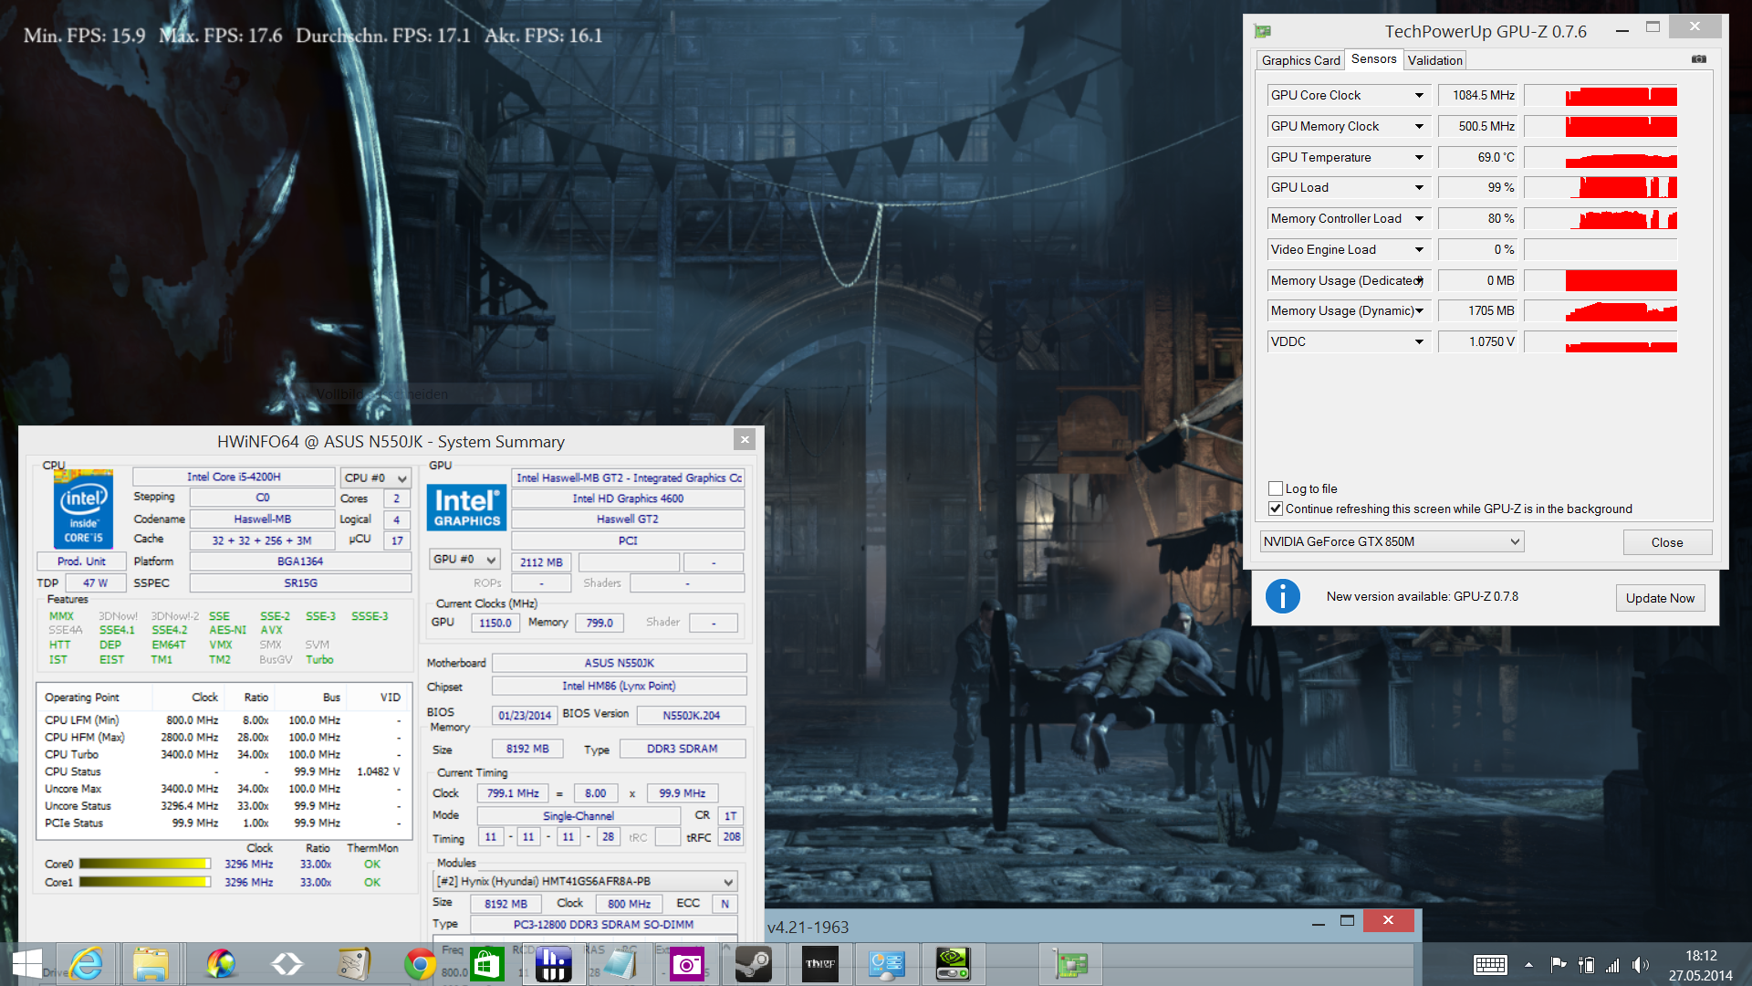Click the network signal tray icon
Image resolution: width=1752 pixels, height=986 pixels.
click(1613, 965)
